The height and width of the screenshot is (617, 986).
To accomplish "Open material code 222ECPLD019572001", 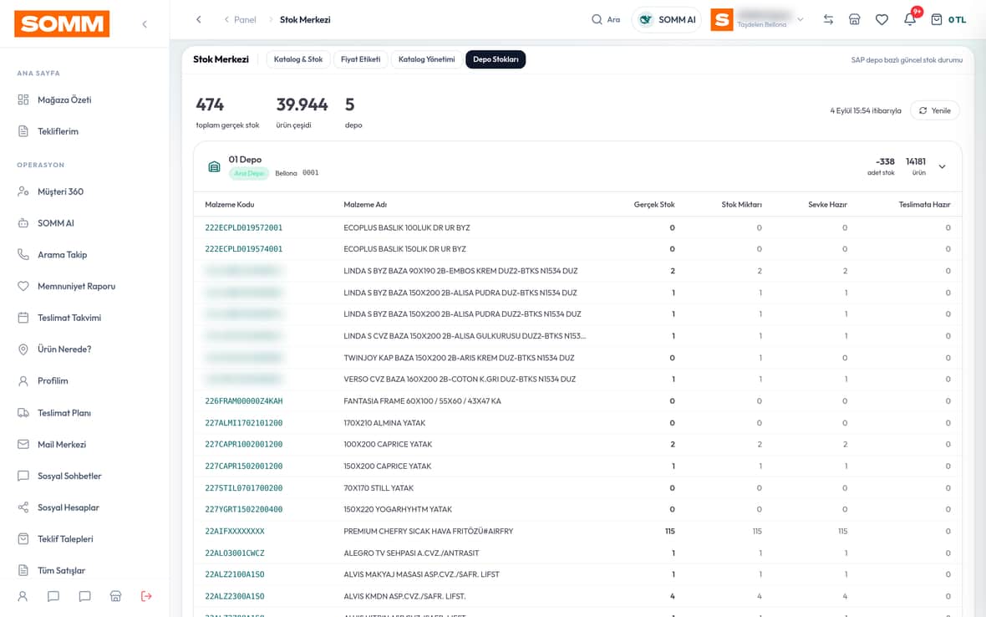I will coord(243,227).
